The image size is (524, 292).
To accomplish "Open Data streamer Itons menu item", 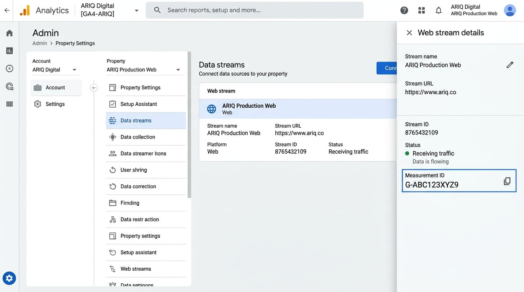I will tap(146, 154).
